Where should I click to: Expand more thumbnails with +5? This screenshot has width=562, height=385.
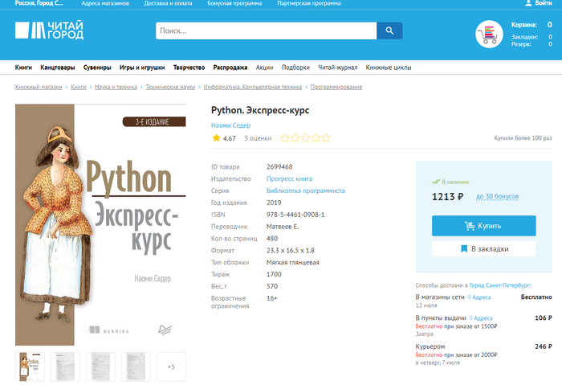171,367
